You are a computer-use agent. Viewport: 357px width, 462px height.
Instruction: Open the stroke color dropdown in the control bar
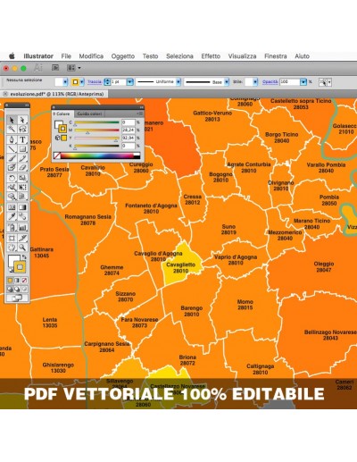click(82, 82)
